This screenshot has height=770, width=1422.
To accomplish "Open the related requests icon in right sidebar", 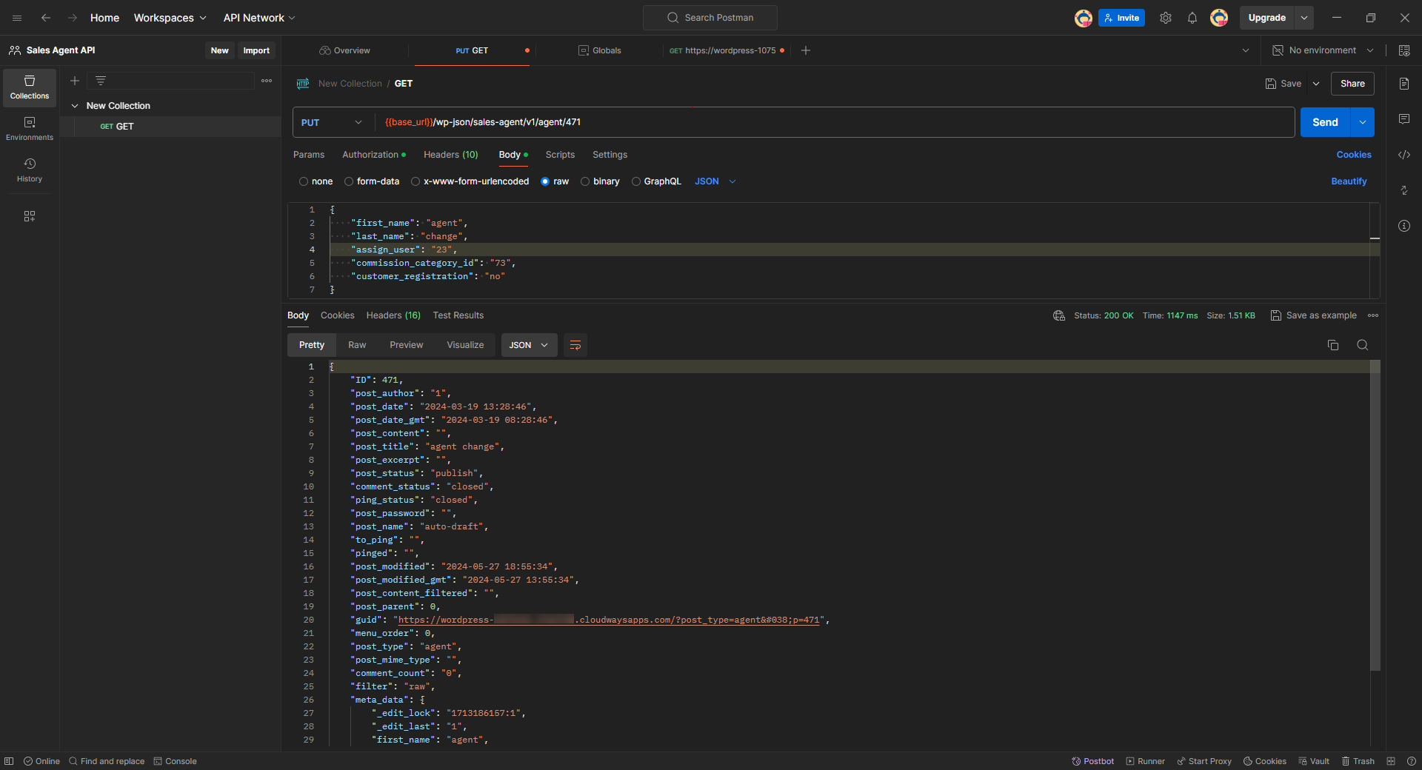I will [1404, 190].
